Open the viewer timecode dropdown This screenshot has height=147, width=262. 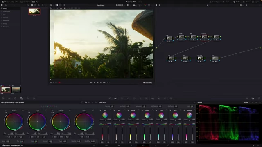coord(120,5)
